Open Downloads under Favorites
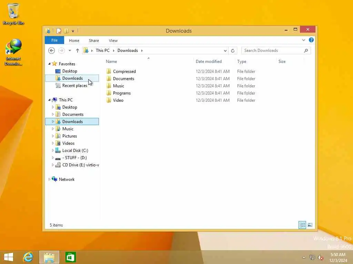 pos(72,78)
